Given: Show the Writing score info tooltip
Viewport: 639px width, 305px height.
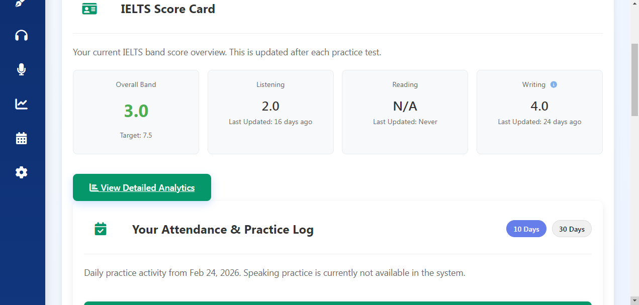Looking at the screenshot, I should click(x=554, y=84).
